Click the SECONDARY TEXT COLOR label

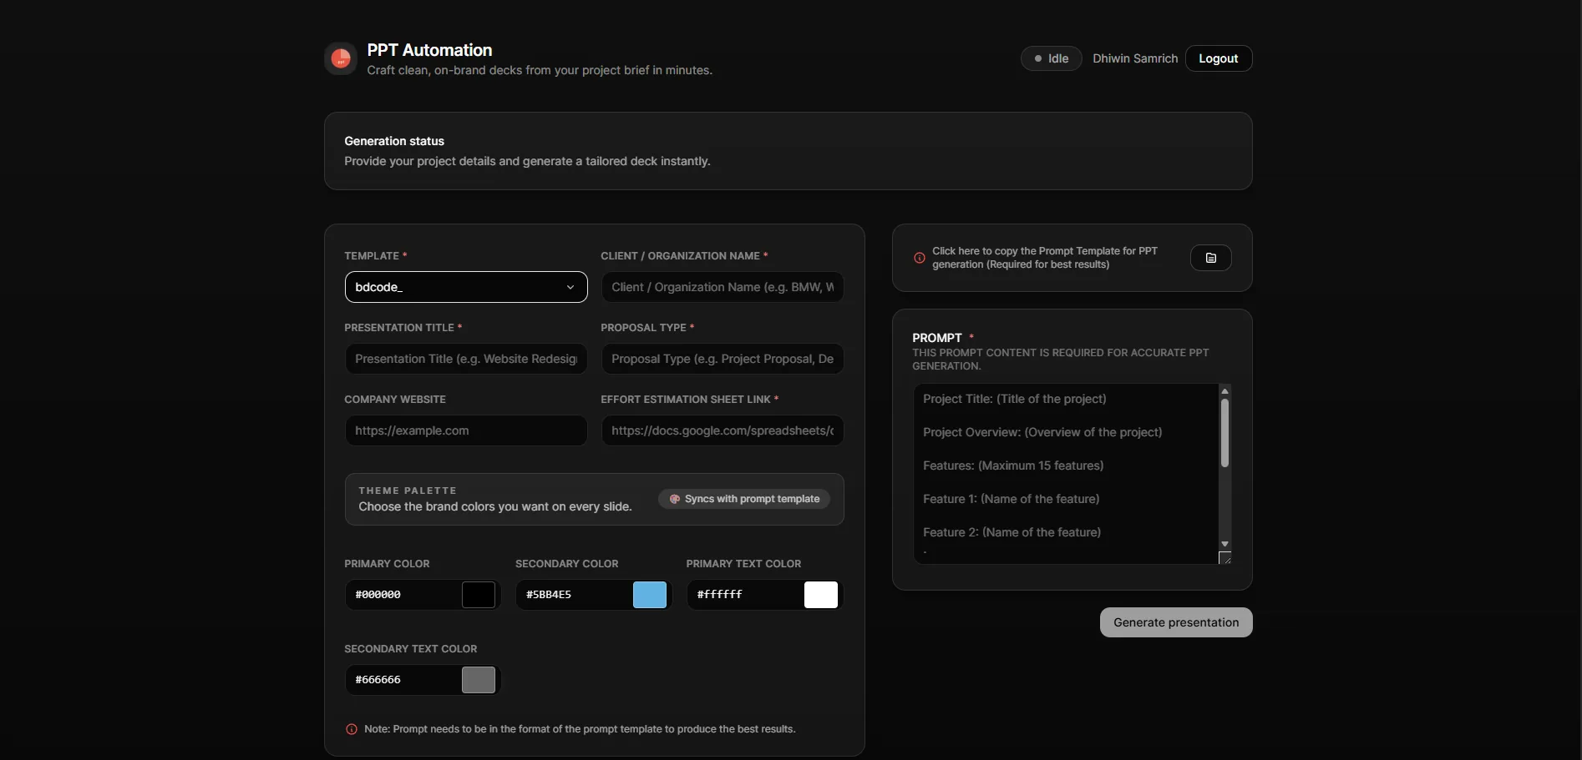(411, 649)
